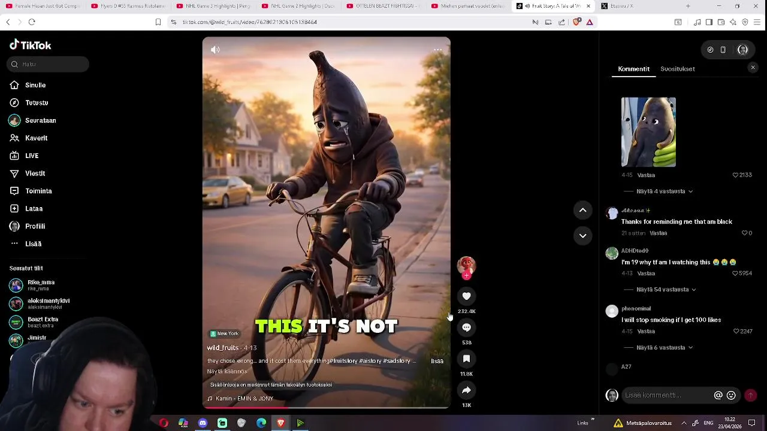The image size is (767, 431).
Task: Open the browser hamburger menu
Action: coord(757,22)
